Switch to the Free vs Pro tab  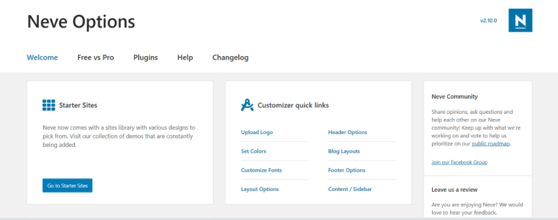pyautogui.click(x=96, y=57)
